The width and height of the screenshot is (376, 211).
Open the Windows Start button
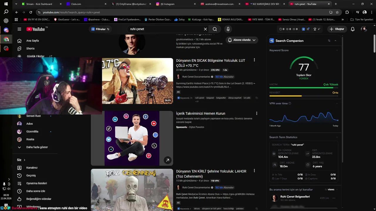pos(6,4)
